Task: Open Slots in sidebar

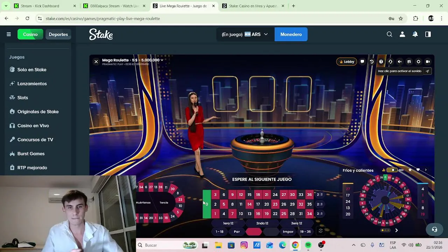Action: (x=23, y=98)
